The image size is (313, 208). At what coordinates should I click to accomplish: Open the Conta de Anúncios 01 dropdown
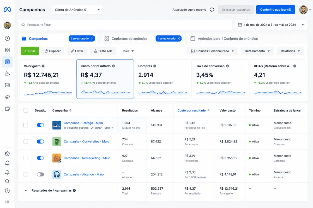point(77,10)
